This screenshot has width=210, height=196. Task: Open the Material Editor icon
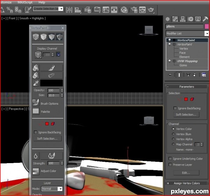tap(124, 10)
